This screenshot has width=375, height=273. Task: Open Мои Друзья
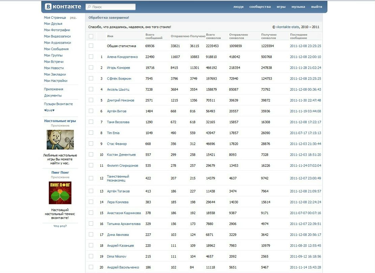pyautogui.click(x=53, y=24)
